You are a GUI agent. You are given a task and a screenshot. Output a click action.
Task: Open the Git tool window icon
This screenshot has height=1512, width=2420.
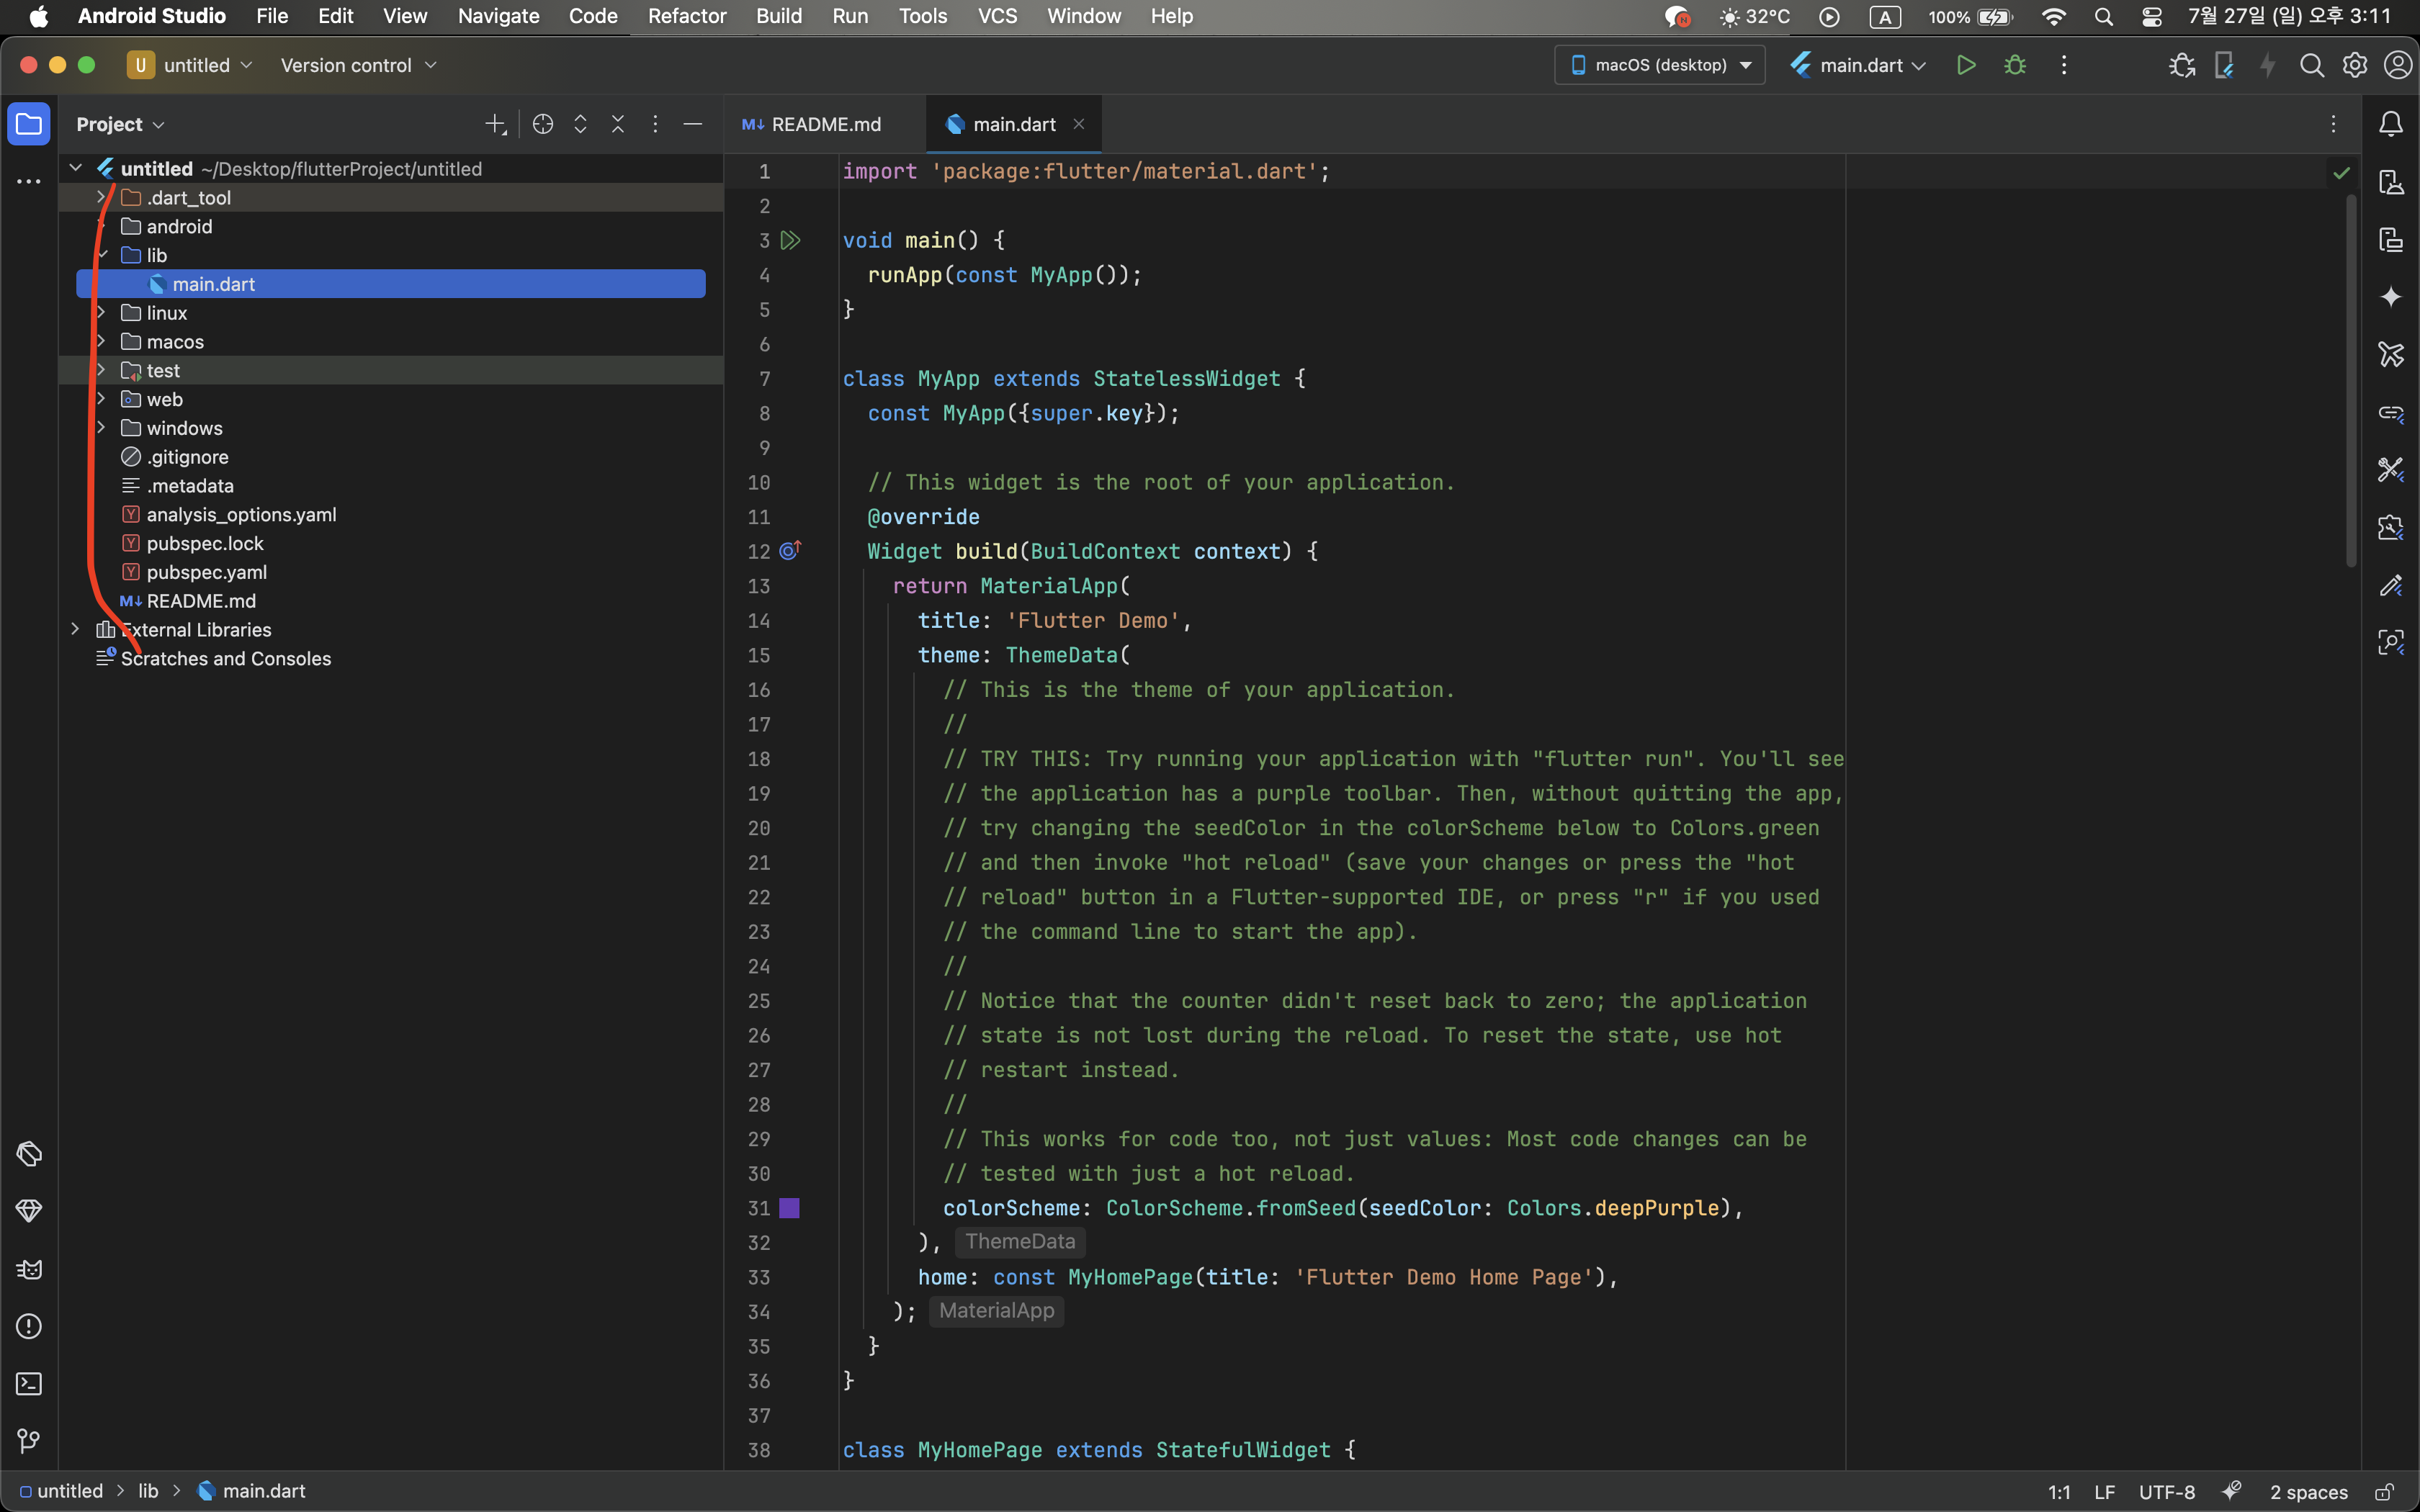(x=29, y=1441)
